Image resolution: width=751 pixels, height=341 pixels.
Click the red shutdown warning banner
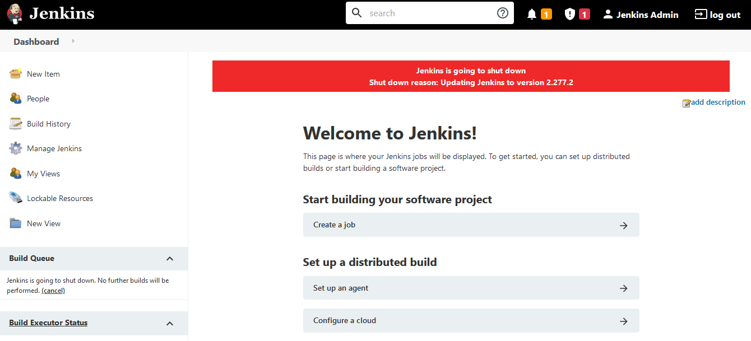point(471,76)
